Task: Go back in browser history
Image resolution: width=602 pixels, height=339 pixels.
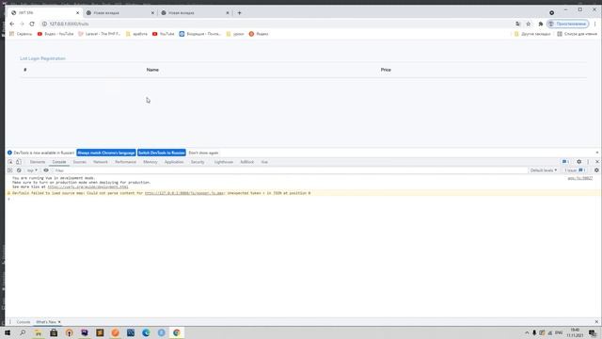Action: point(12,24)
